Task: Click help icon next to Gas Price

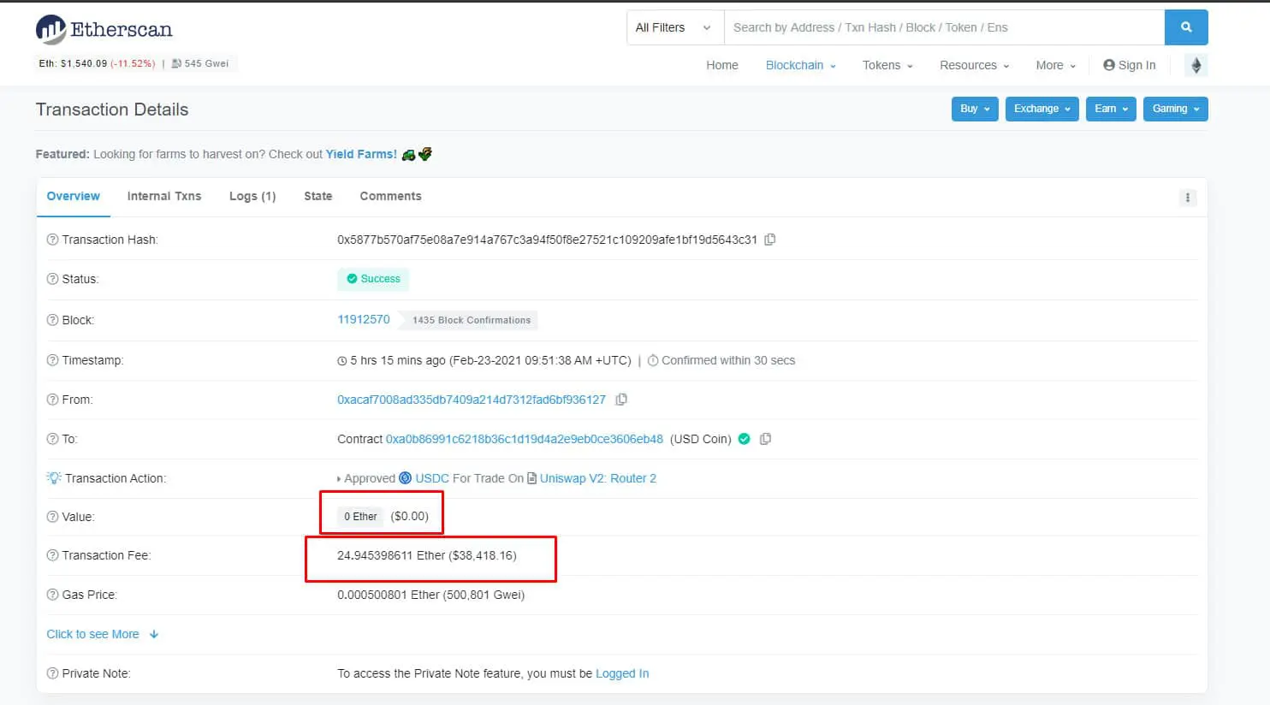Action: click(52, 595)
